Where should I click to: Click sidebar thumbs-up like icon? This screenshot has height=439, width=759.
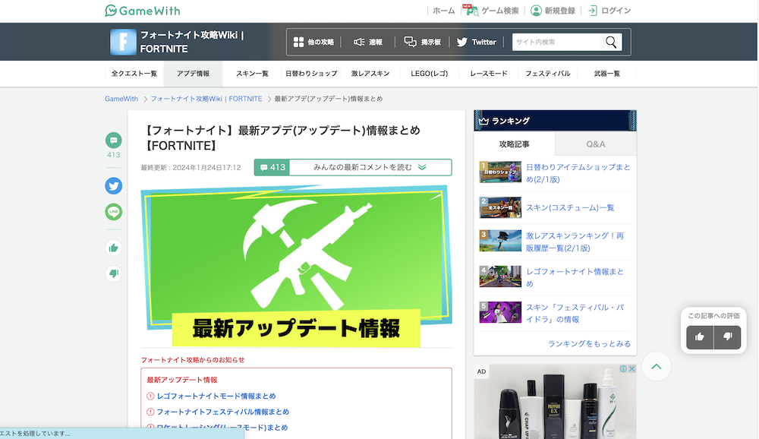(x=114, y=248)
